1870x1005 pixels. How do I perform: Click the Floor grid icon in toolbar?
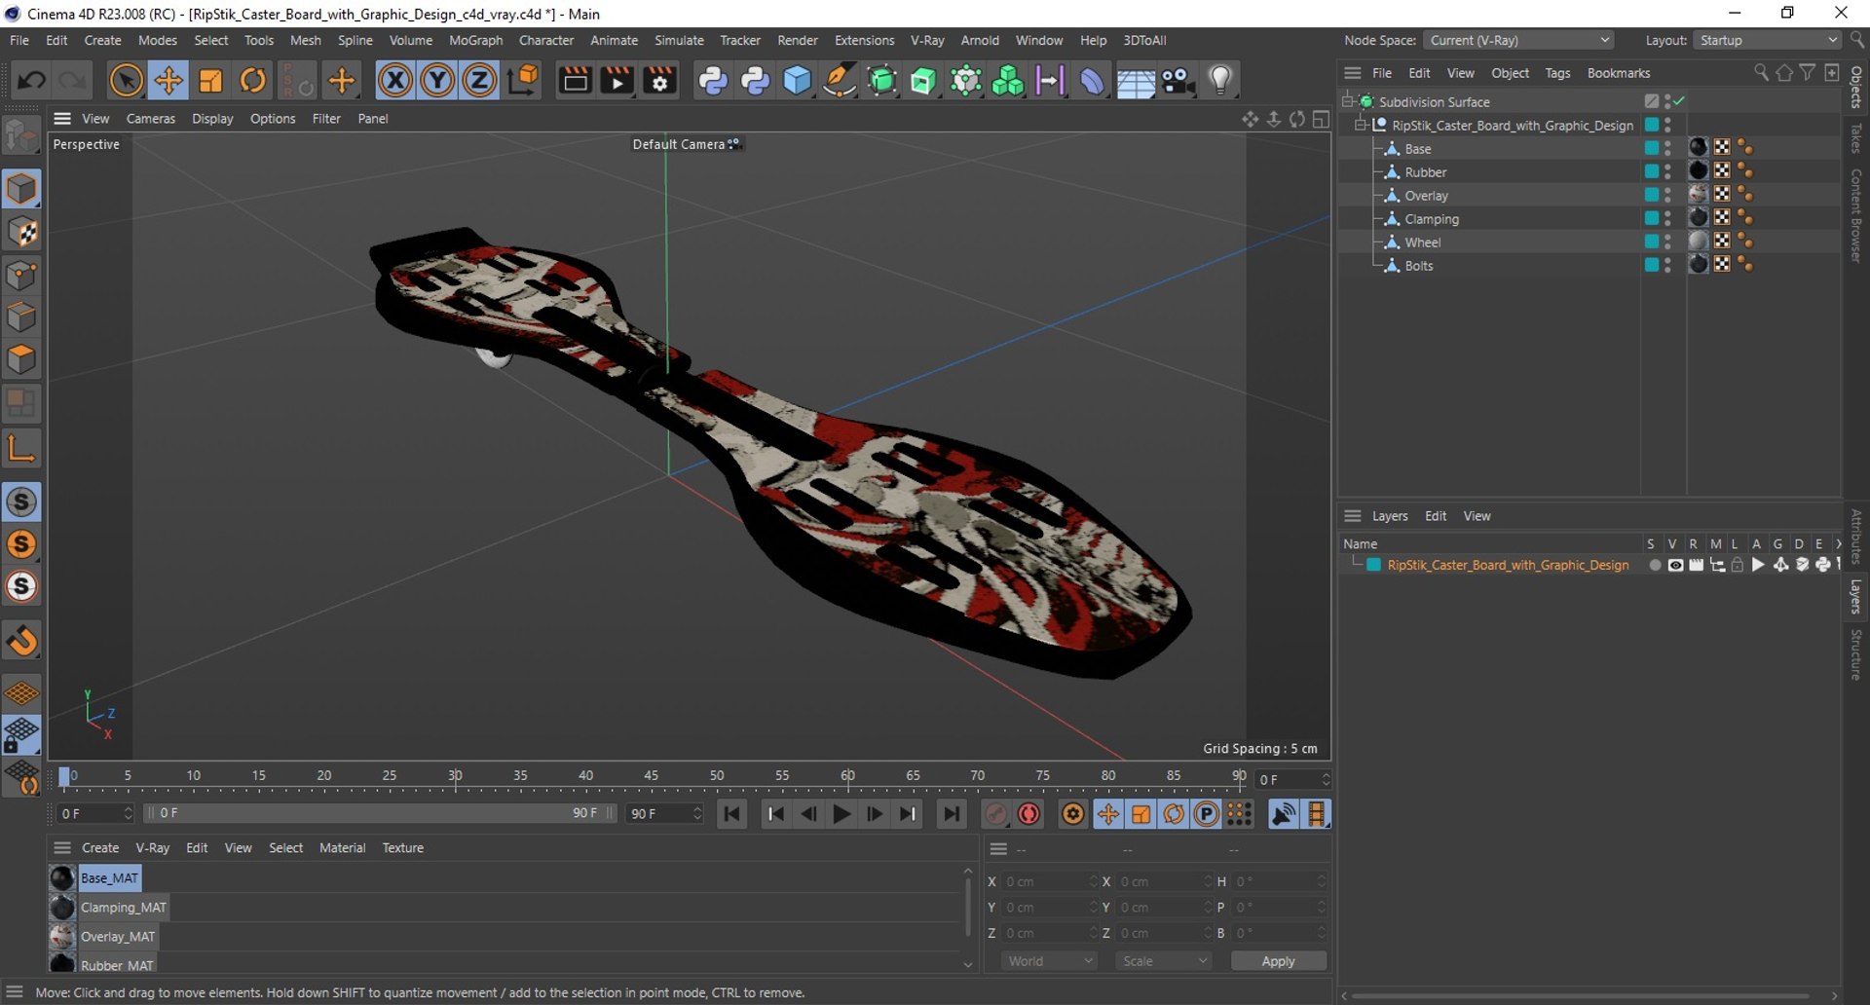(x=1136, y=80)
